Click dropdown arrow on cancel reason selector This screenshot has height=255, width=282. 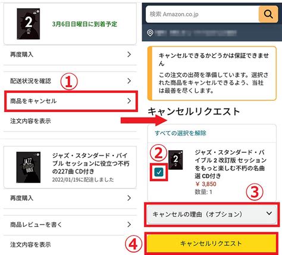point(269,213)
